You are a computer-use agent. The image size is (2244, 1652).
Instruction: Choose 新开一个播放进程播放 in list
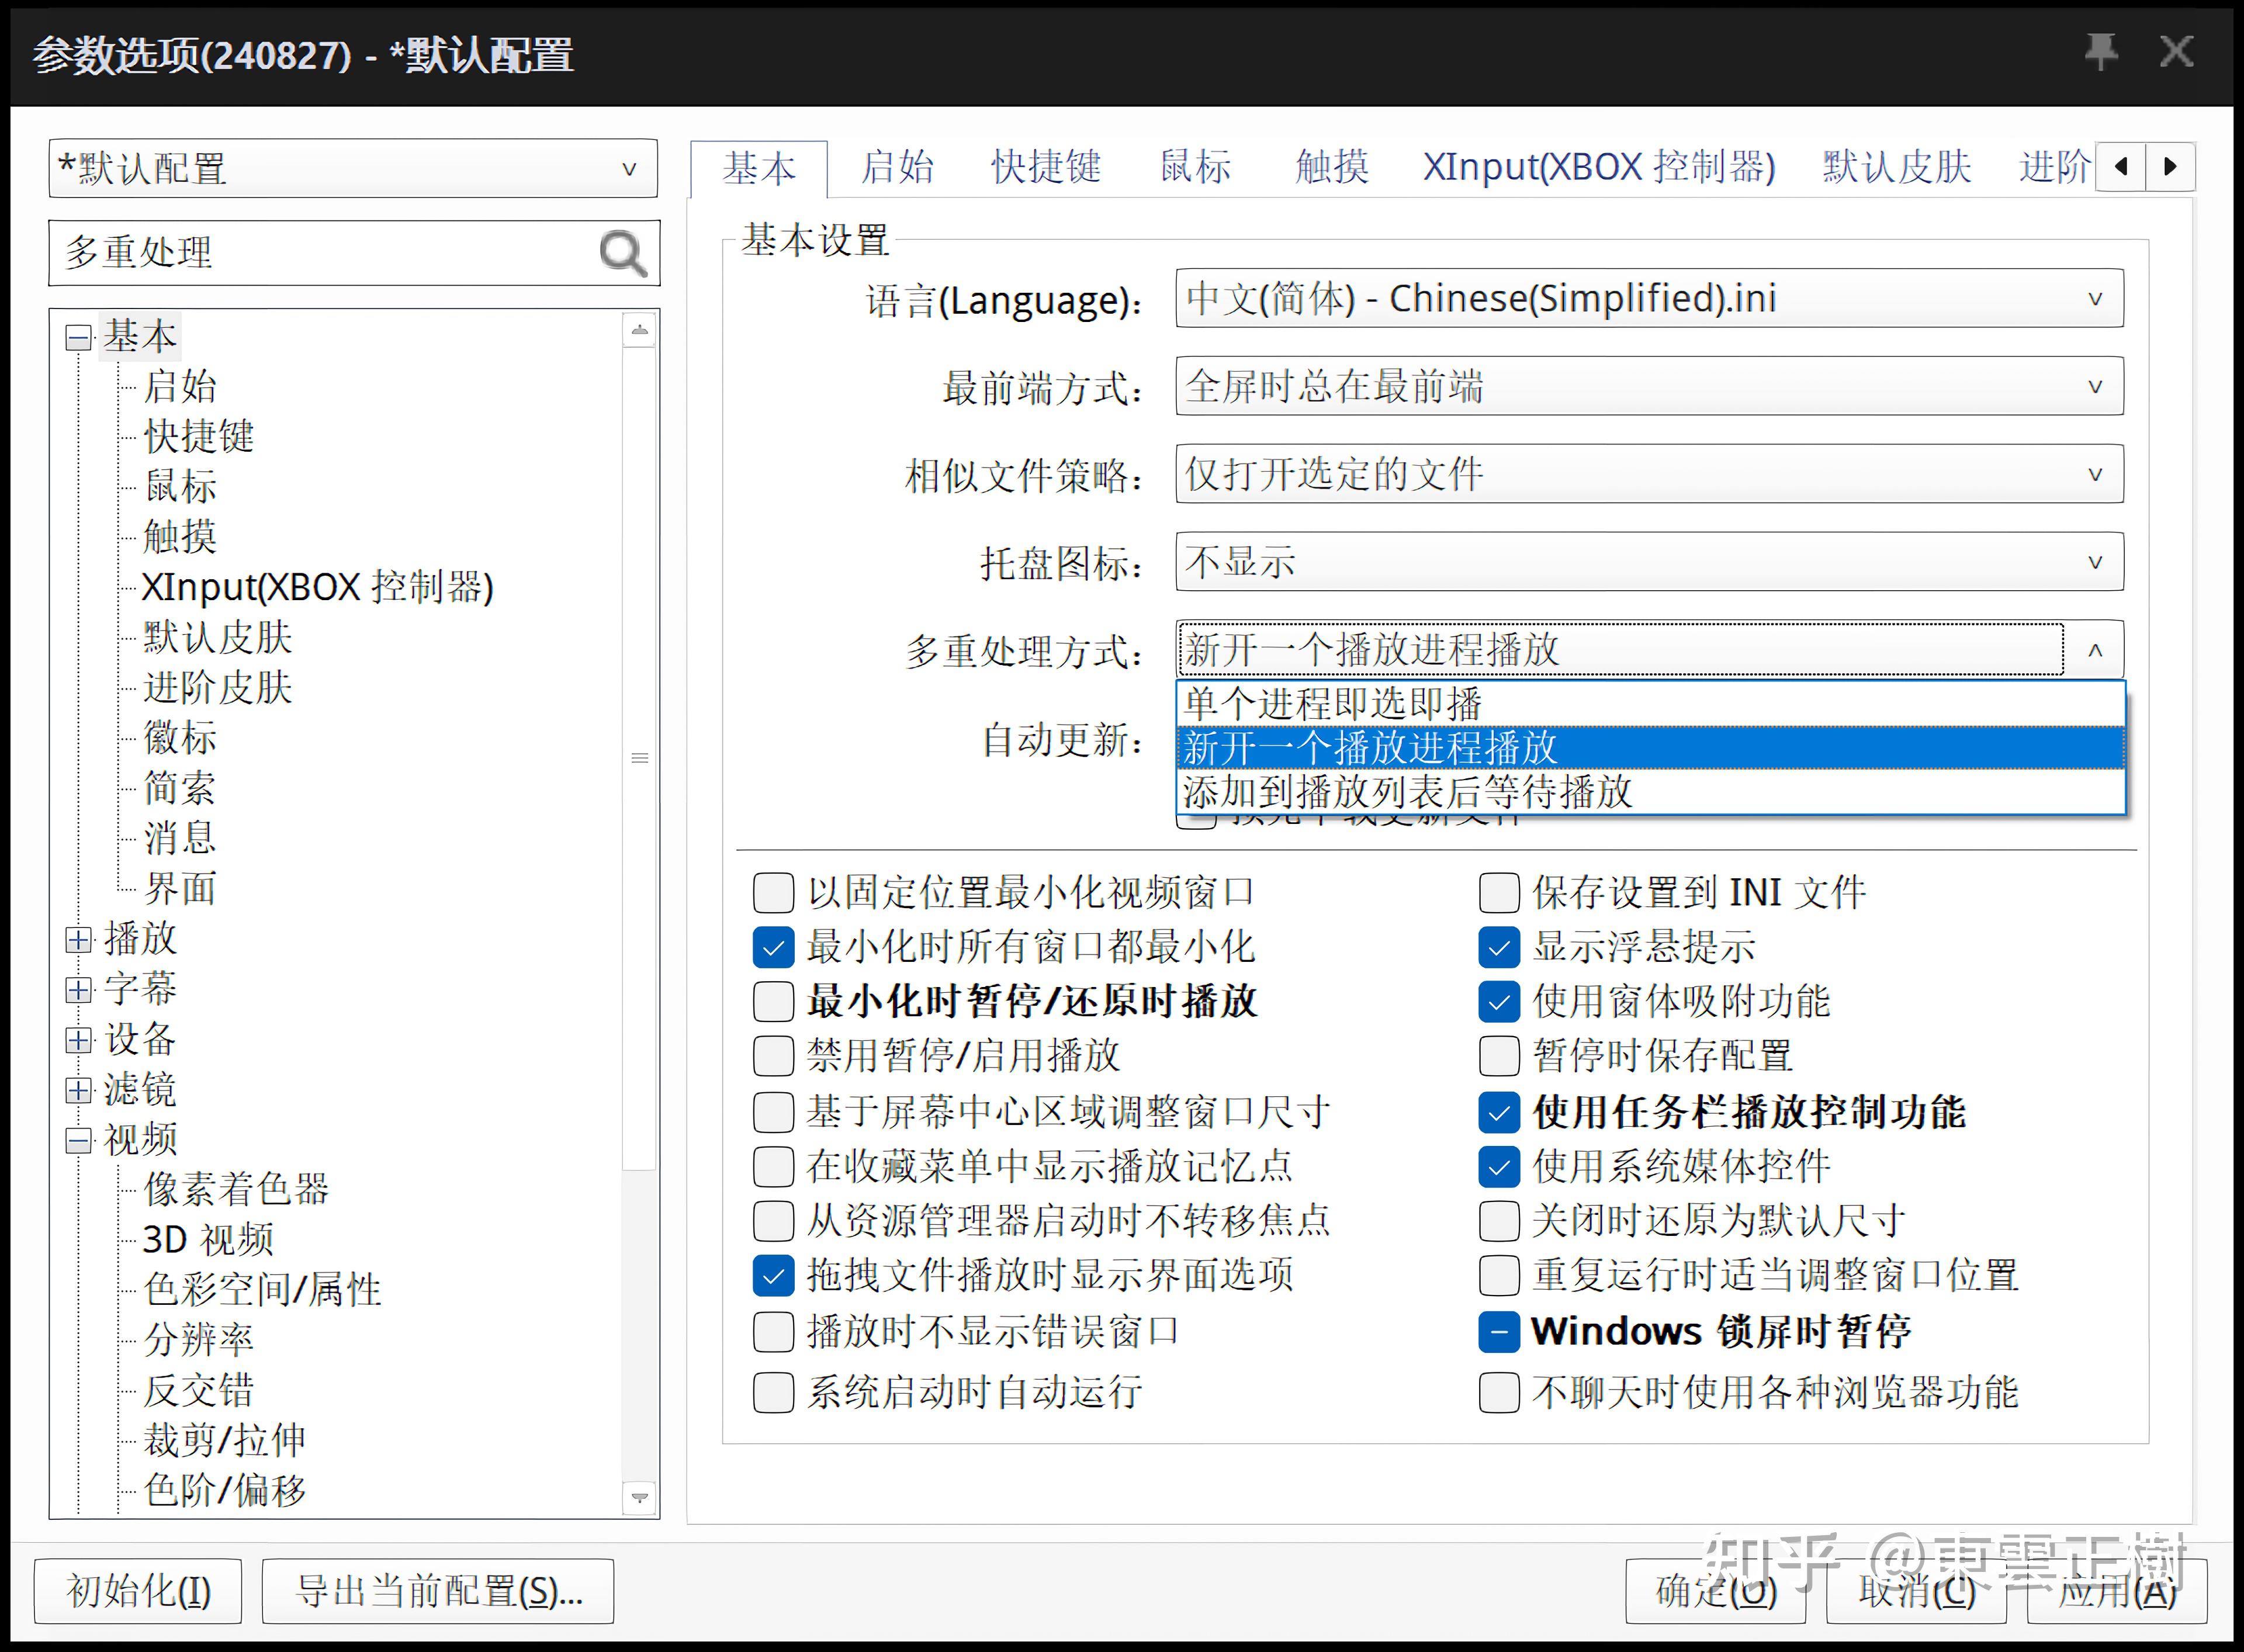click(x=1650, y=748)
